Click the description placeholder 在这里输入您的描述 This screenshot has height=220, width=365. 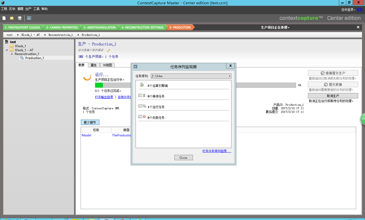pyautogui.click(x=91, y=50)
